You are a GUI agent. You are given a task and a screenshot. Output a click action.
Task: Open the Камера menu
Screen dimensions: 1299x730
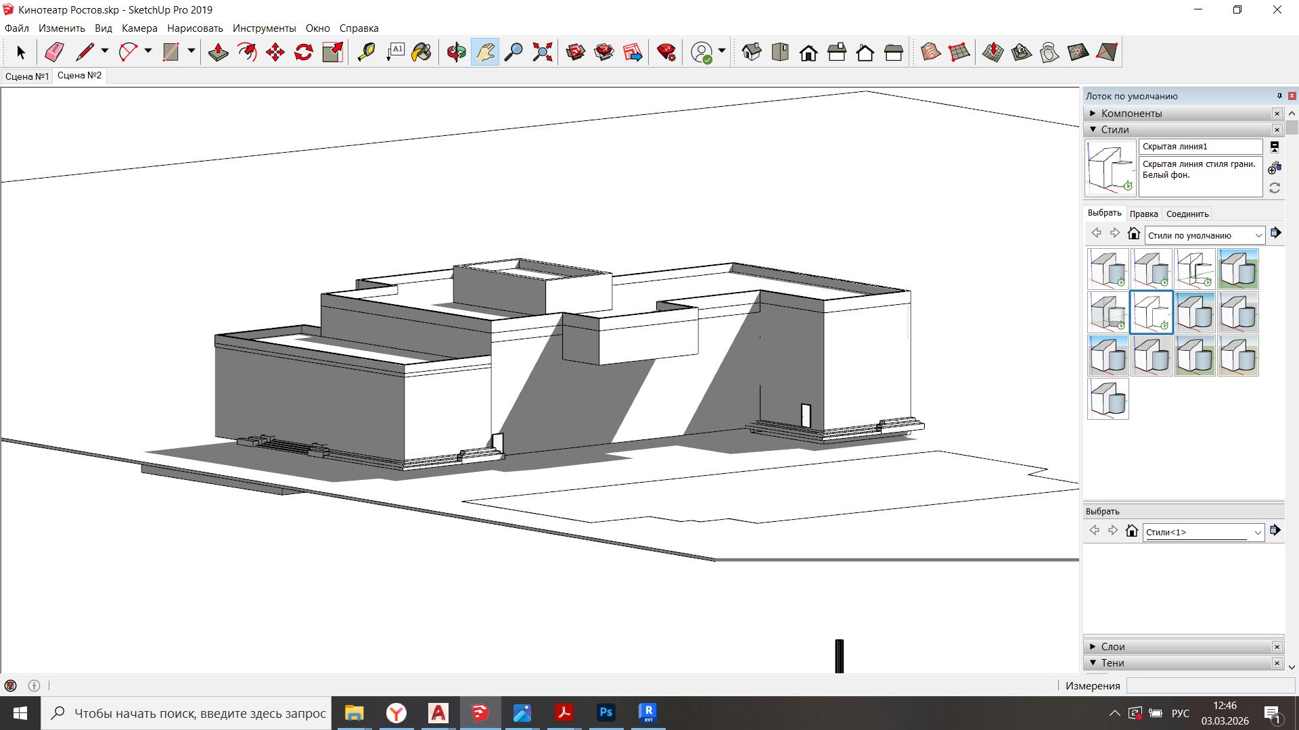[x=139, y=28]
